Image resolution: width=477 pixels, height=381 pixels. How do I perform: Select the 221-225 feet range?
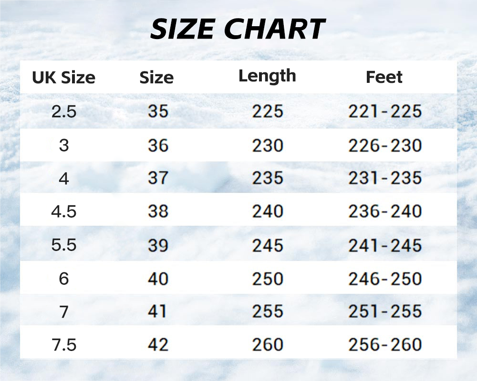385,111
